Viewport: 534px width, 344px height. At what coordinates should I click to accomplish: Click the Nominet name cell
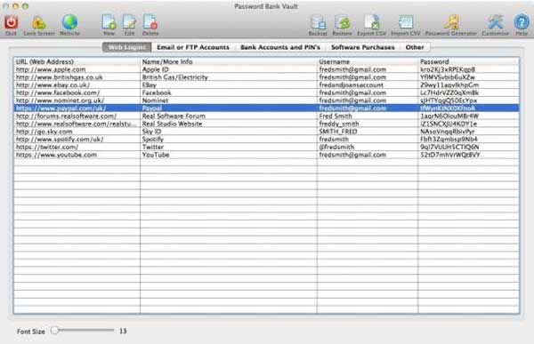tap(229, 100)
